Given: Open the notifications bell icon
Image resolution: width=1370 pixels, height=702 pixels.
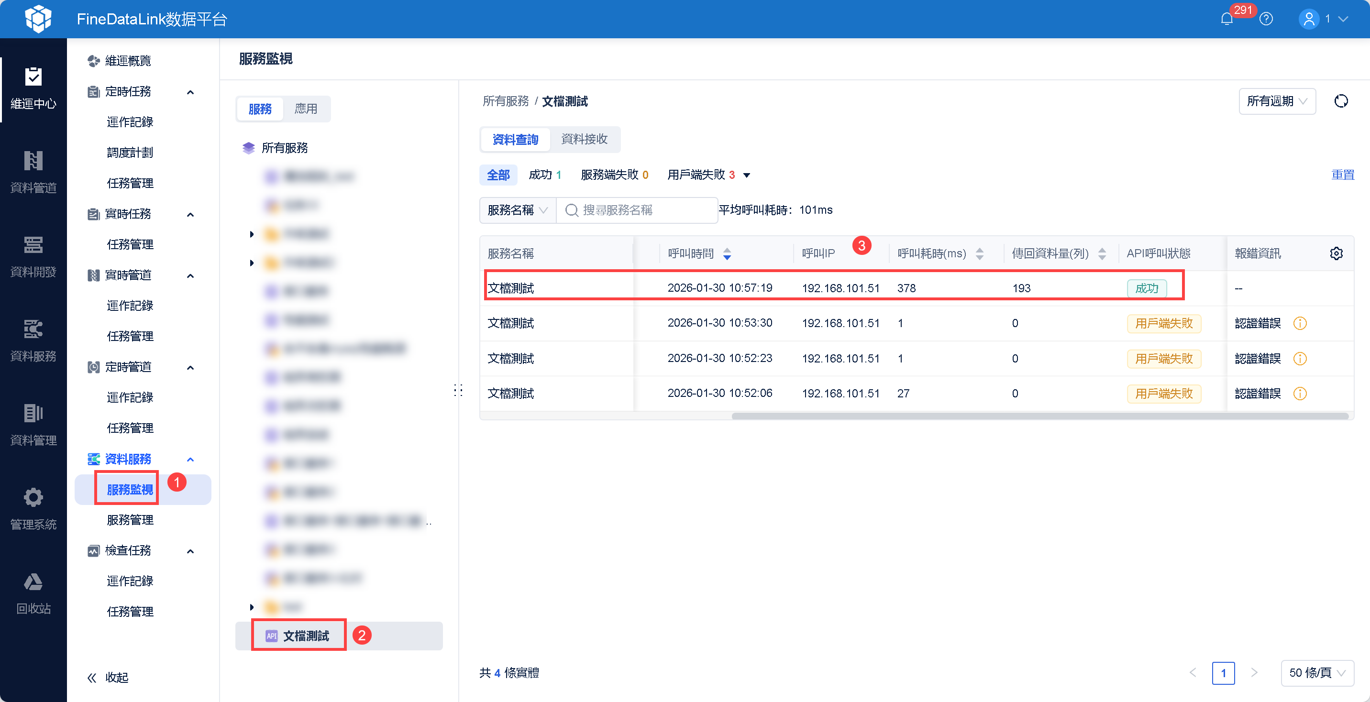Looking at the screenshot, I should tap(1226, 19).
